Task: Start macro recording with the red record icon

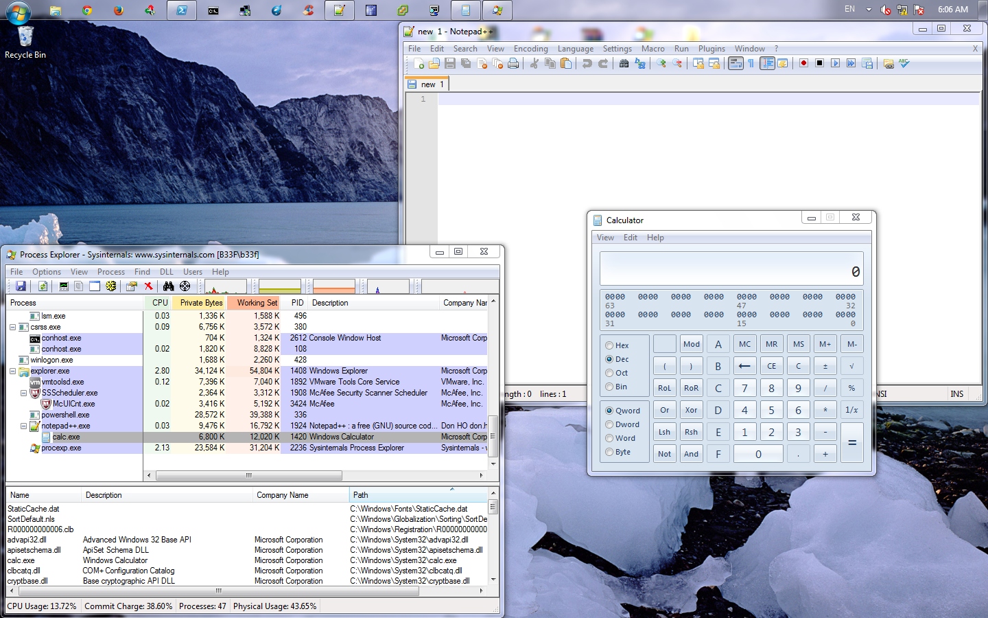Action: [803, 64]
